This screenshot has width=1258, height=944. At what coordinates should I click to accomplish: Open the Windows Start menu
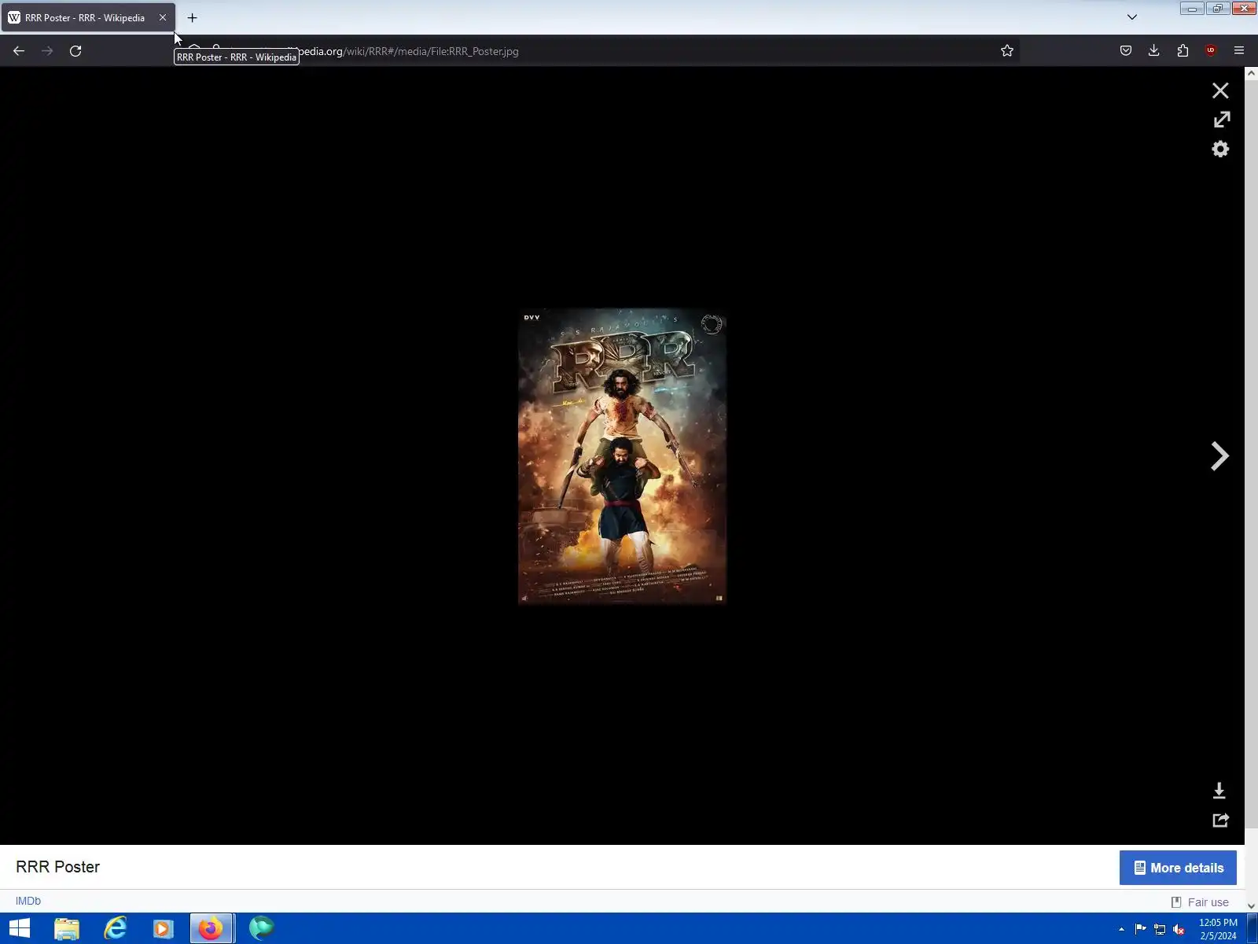[x=20, y=928]
